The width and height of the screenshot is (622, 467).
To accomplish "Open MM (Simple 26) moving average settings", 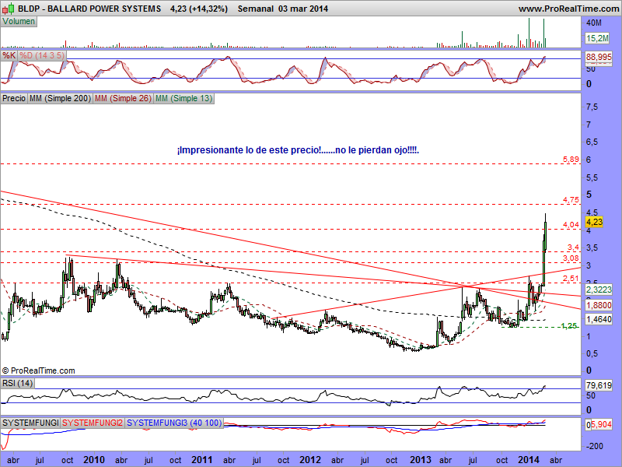I will point(123,99).
